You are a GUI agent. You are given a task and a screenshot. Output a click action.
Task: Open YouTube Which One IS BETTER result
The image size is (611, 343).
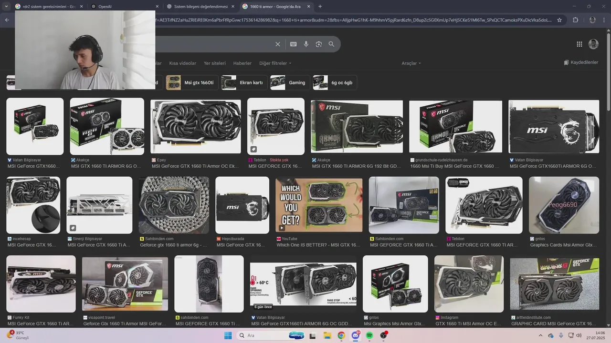(x=319, y=242)
